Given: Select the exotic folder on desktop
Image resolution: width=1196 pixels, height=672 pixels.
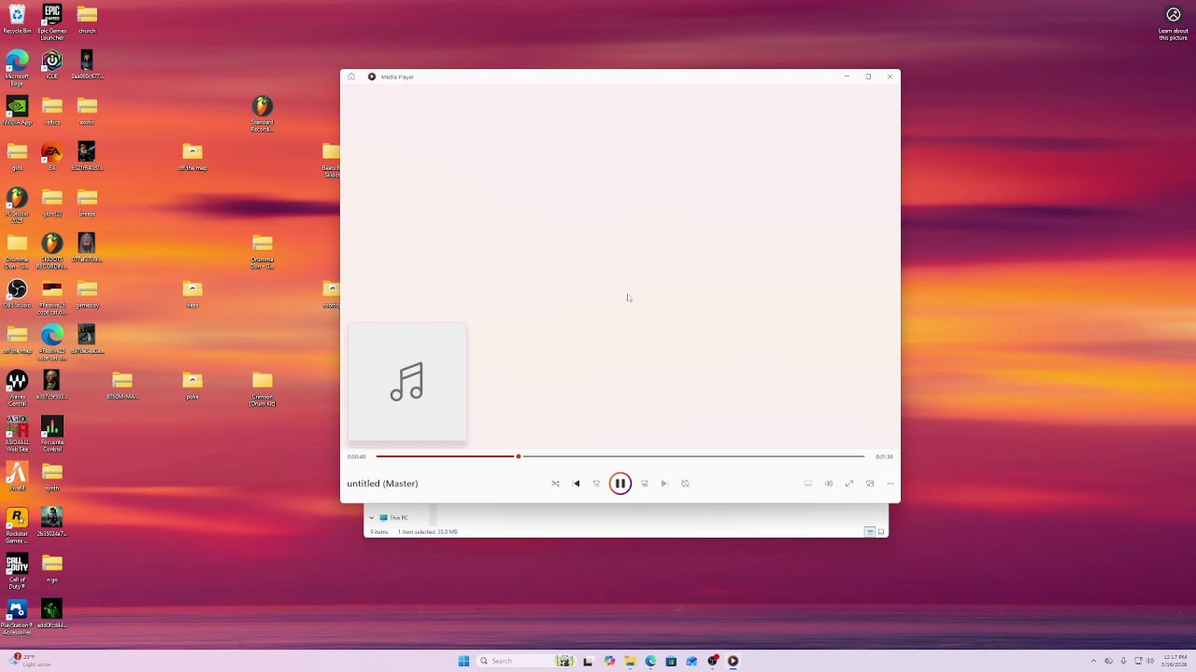Looking at the screenshot, I should 87,110.
